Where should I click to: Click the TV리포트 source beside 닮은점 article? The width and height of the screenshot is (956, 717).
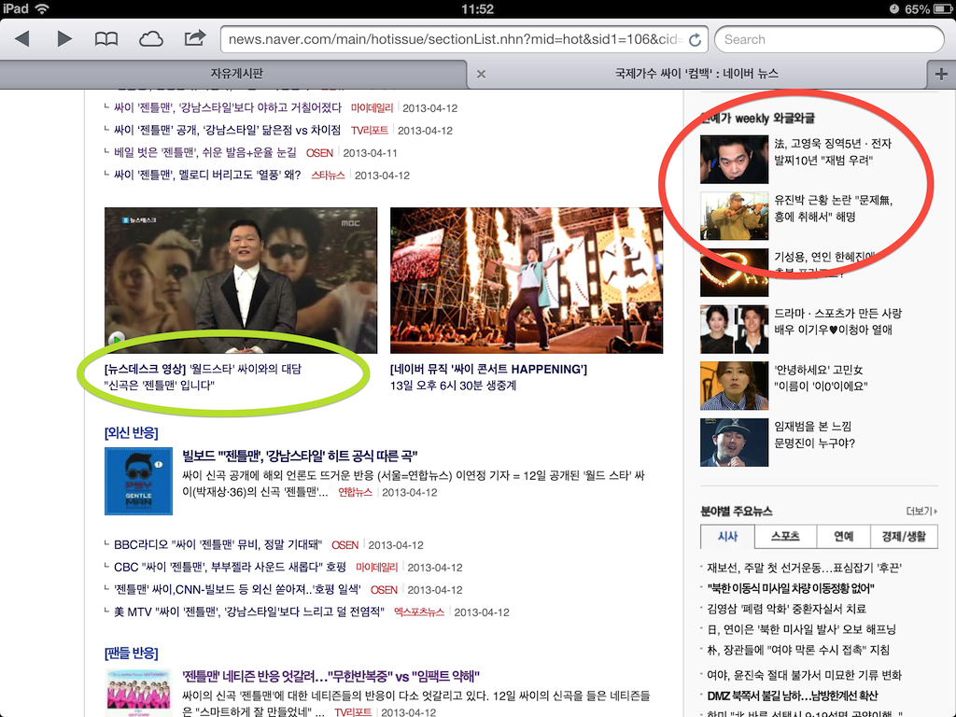point(370,131)
